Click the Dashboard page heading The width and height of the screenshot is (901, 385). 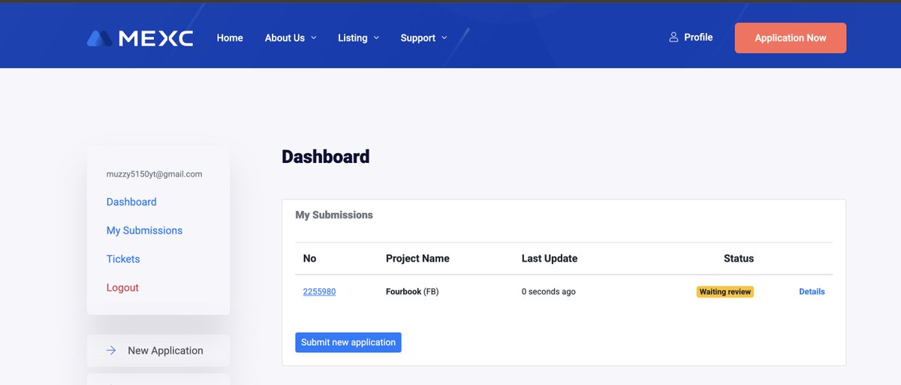pos(326,156)
